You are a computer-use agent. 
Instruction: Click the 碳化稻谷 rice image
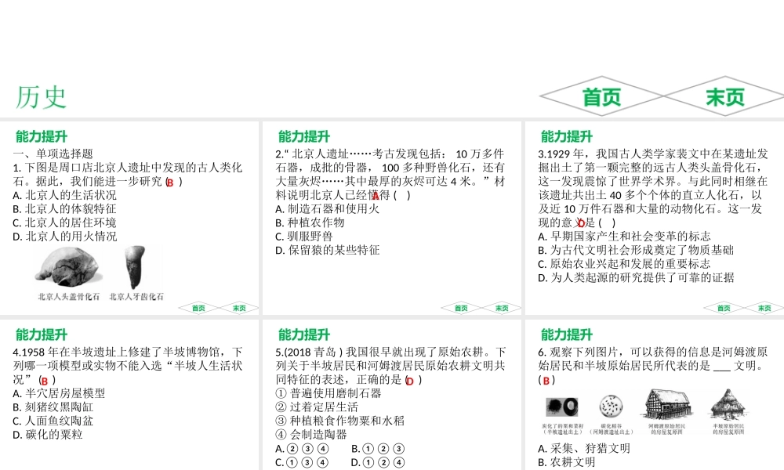611,407
